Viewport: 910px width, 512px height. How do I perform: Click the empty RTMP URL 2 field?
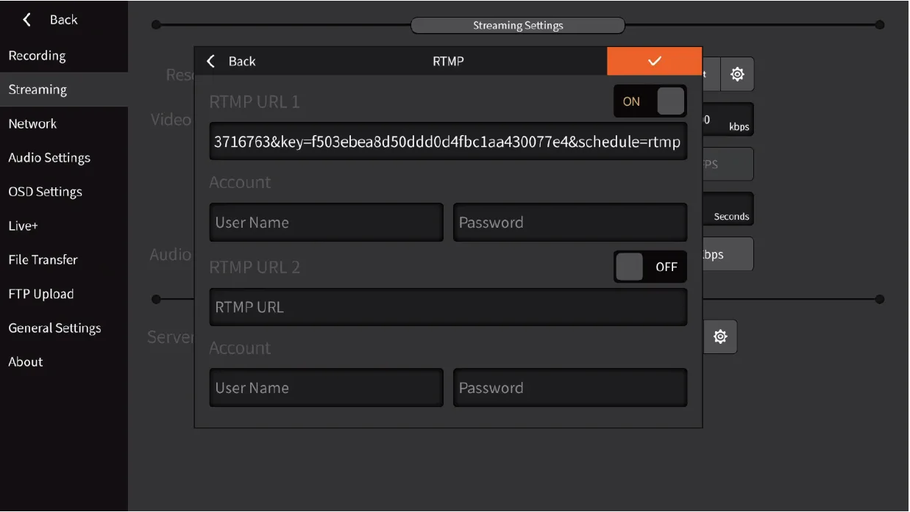[x=448, y=307]
